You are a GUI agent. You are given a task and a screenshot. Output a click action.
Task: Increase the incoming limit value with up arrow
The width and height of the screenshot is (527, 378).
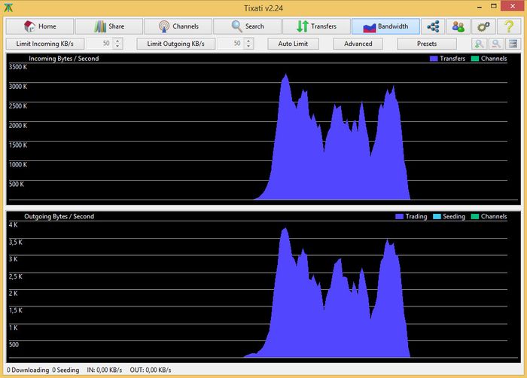(117, 41)
